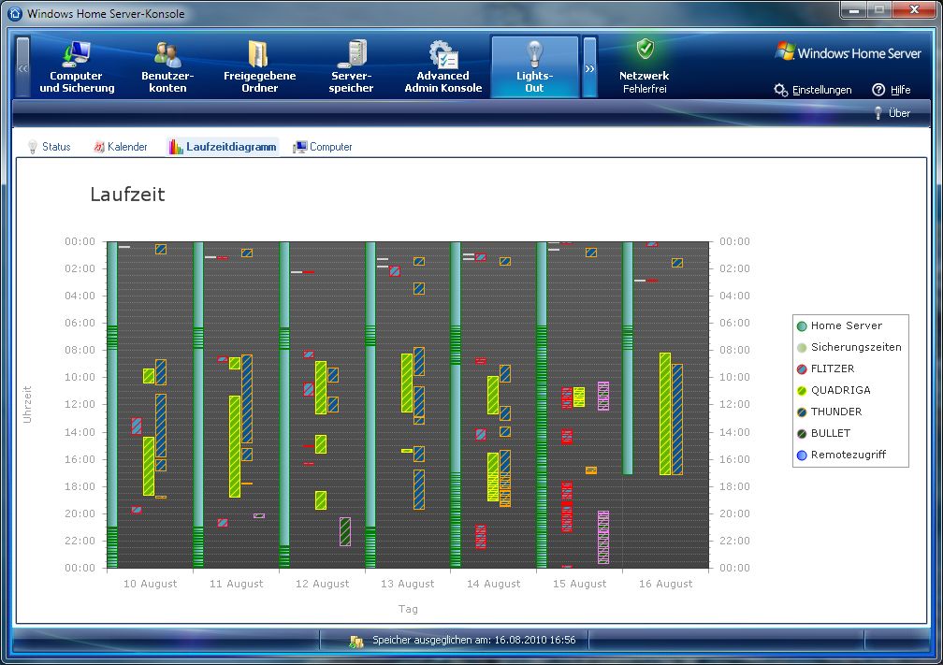Viewport: 943px width, 665px height.
Task: Click the 15 August axis label
Action: coord(580,584)
